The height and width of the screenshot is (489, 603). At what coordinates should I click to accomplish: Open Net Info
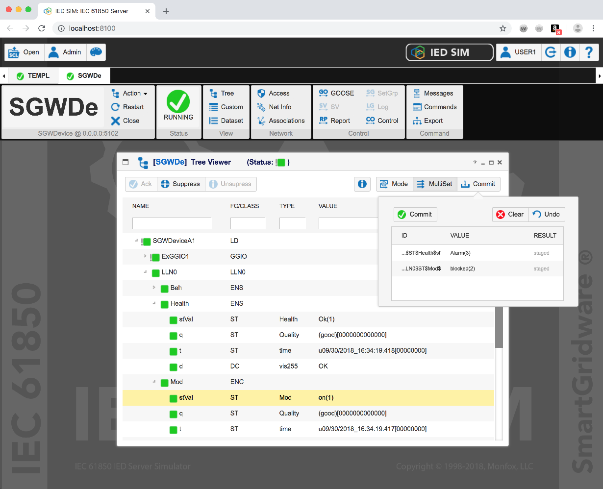coord(274,107)
